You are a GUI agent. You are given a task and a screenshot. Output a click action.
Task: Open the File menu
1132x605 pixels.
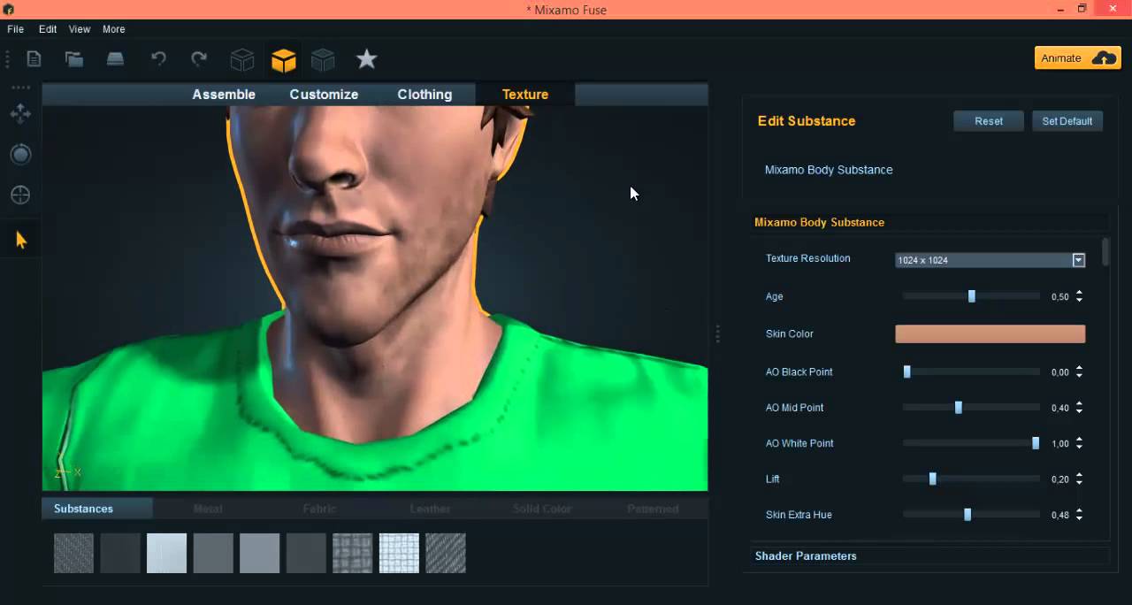16,29
